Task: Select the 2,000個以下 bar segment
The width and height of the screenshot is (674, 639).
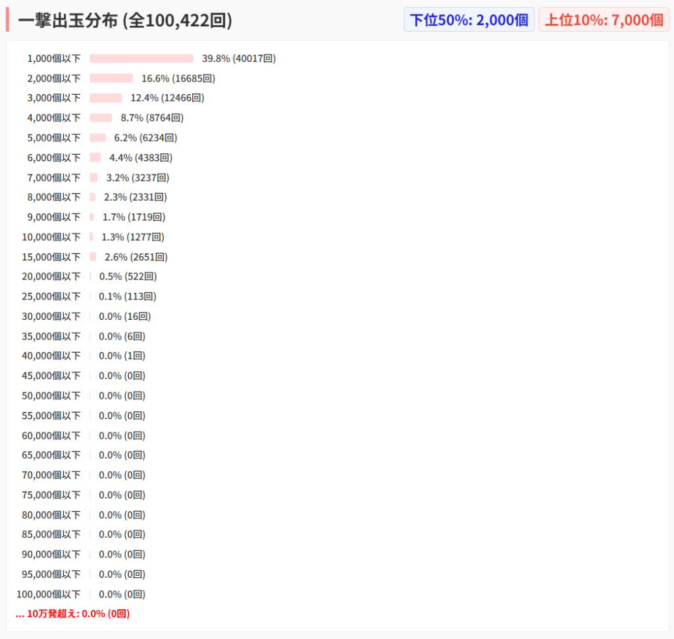Action: (111, 78)
